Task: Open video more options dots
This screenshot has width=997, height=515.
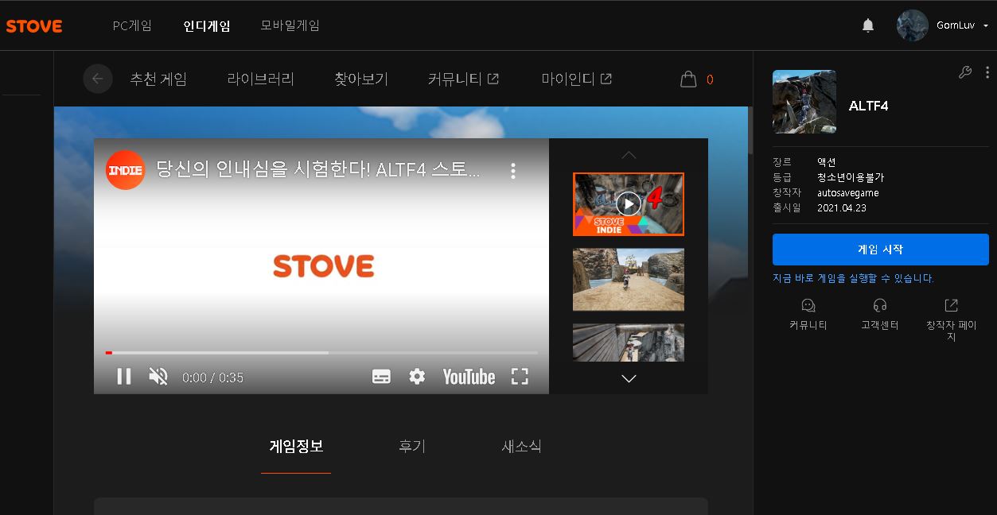Action: coord(513,171)
